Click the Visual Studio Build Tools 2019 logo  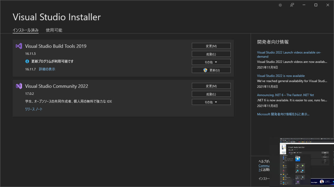(x=19, y=46)
